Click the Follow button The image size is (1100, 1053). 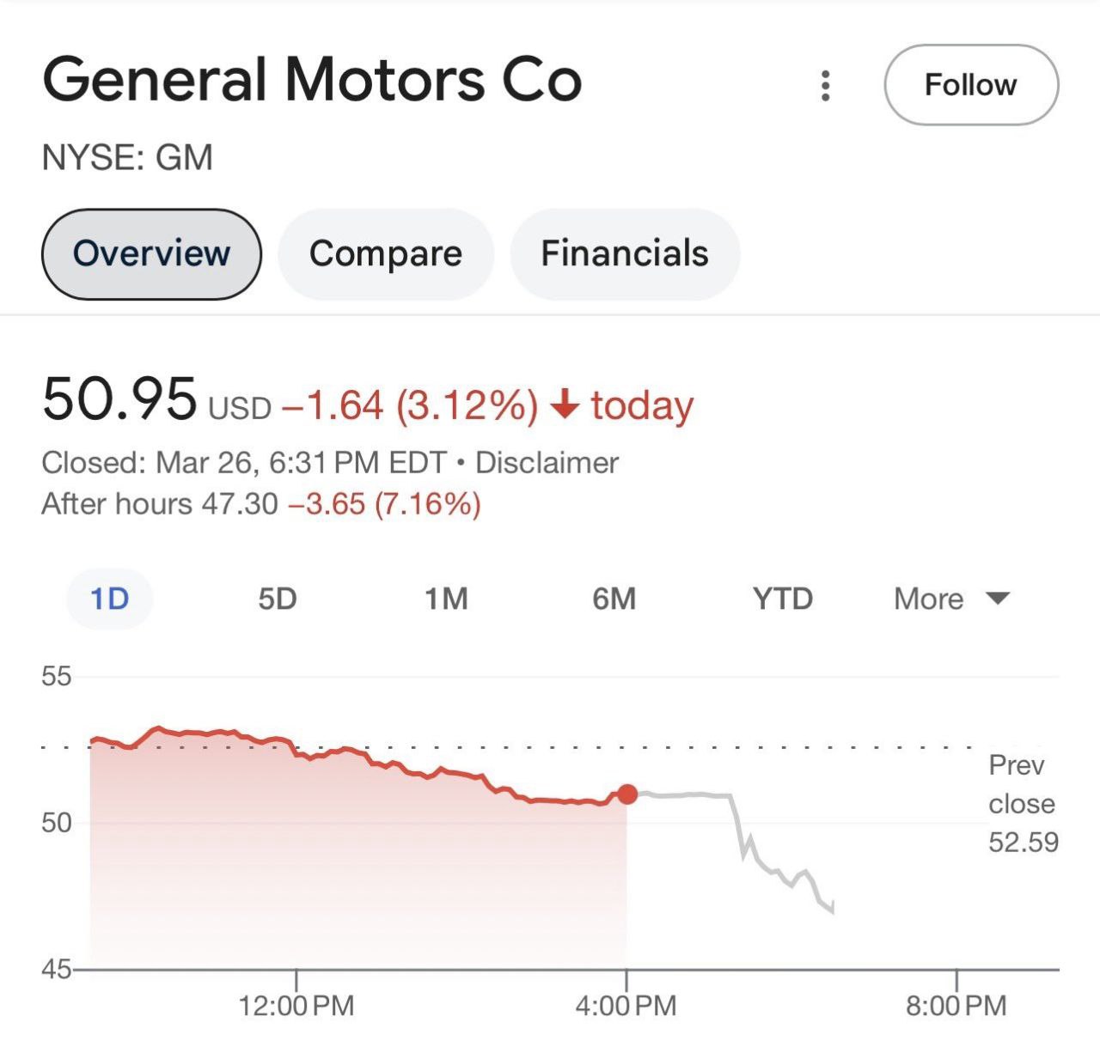pyautogui.click(x=970, y=85)
